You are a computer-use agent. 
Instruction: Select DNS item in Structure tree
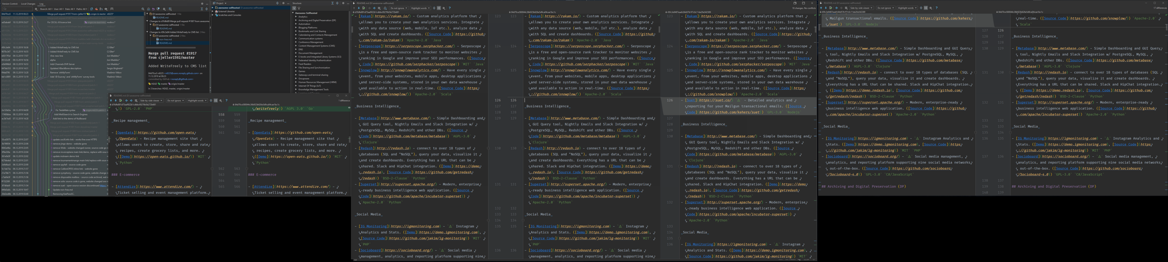tap(301, 50)
